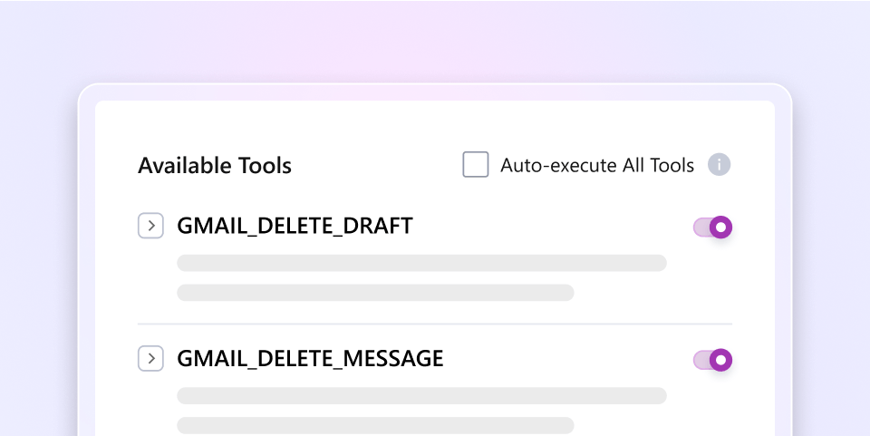Screen dimensions: 870x436
Task: Click the lavender background above the tools card
Action: point(435,41)
